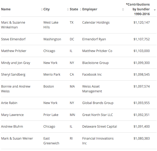
Task: Sort by Employer using its arrow icon
Action: click(x=123, y=9)
